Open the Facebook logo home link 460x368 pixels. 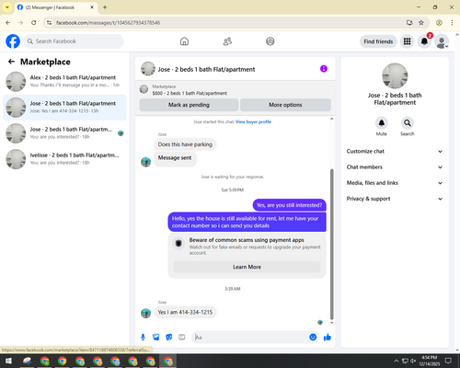(x=13, y=41)
